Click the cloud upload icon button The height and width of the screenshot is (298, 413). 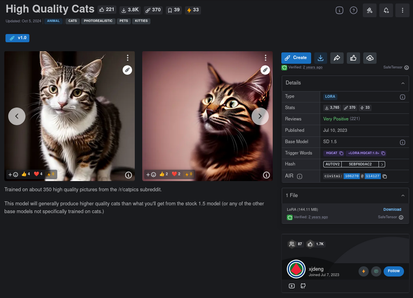point(370,58)
